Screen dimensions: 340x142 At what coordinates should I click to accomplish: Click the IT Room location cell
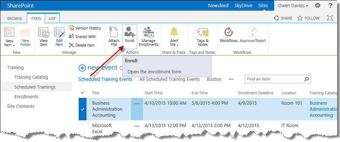[290, 125]
